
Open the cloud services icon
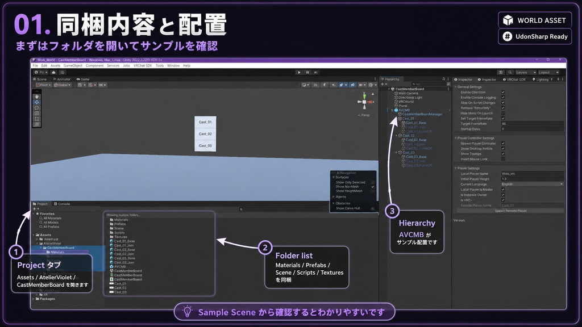point(54,72)
